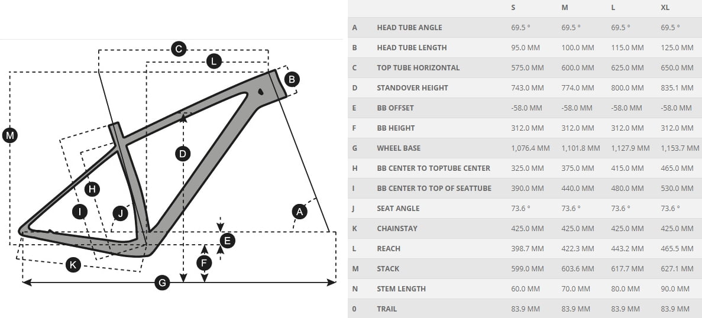Select the circled L reach marker

point(214,61)
